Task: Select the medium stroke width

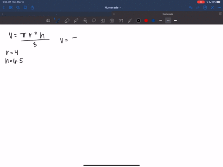Action: (168, 20)
